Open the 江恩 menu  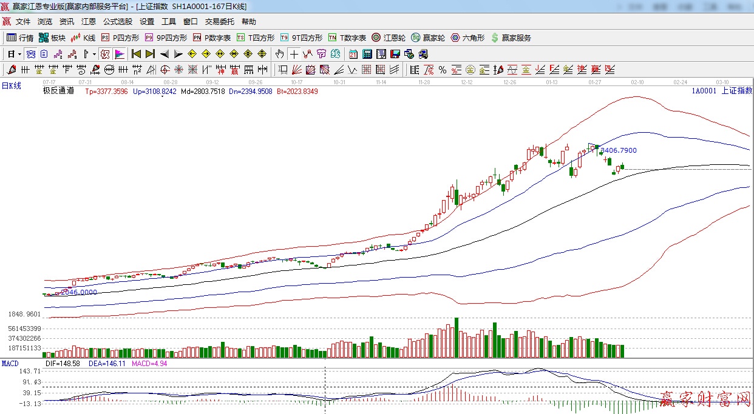click(x=89, y=22)
